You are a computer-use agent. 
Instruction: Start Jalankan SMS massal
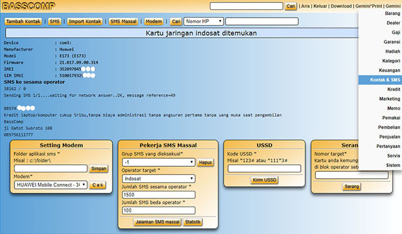point(158,222)
